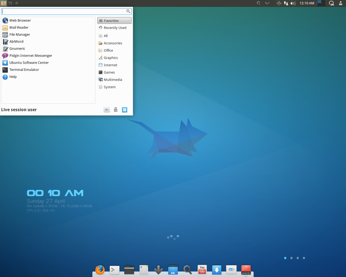
Task: Click the network up-down arrows icon in the top panel
Action: (x=286, y=3)
